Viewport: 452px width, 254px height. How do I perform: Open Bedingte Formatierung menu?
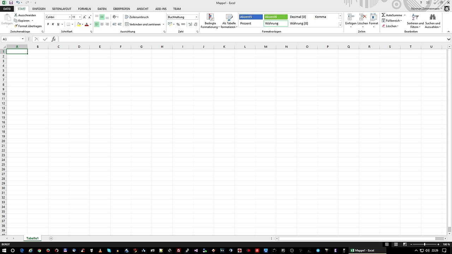pos(210,21)
